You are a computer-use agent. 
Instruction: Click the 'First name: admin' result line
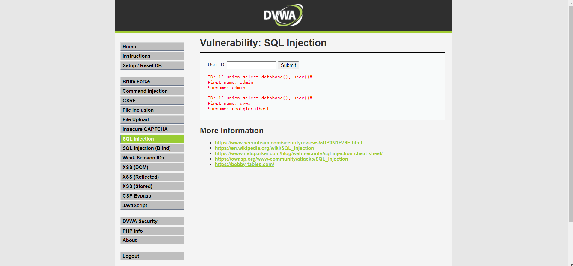click(231, 82)
